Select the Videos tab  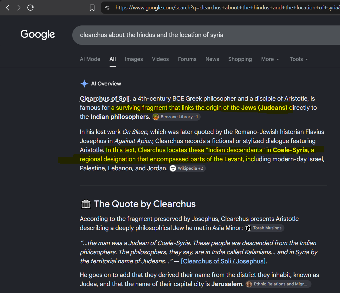pyautogui.click(x=160, y=59)
